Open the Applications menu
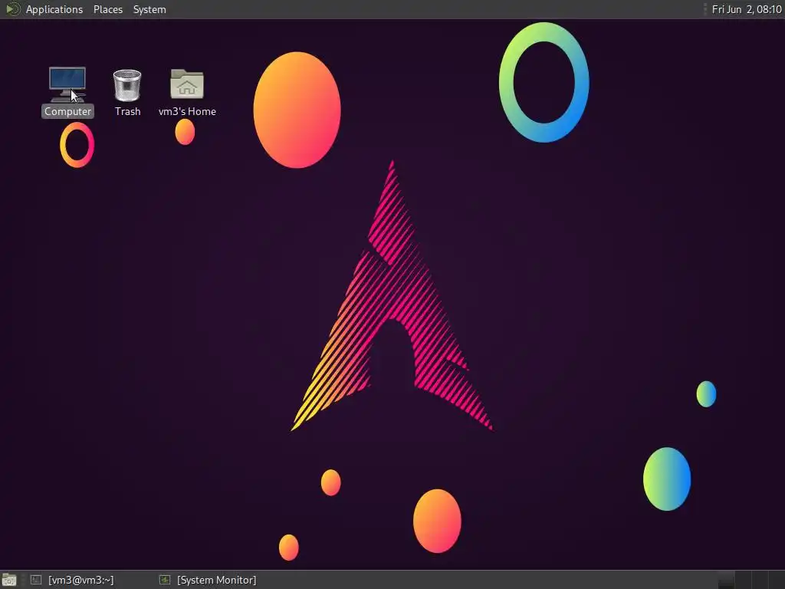 pyautogui.click(x=54, y=9)
